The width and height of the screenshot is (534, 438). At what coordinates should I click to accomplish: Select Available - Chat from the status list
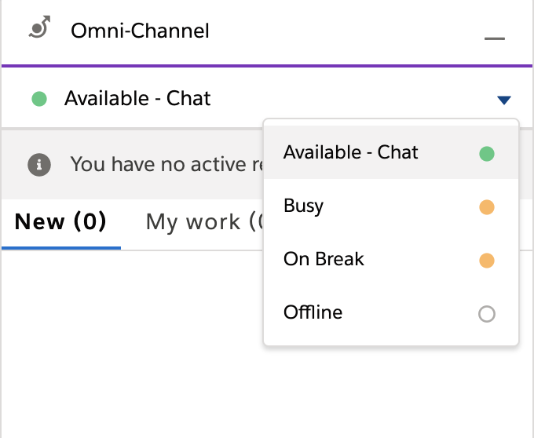tap(391, 152)
